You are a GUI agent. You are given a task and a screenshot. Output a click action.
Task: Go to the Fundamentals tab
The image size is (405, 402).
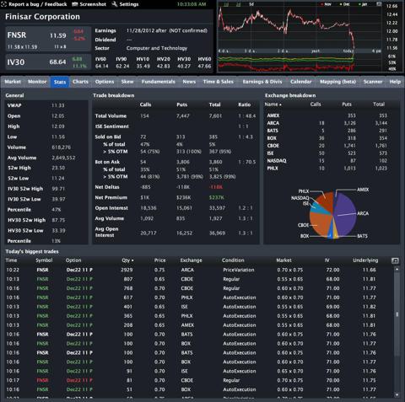pyautogui.click(x=159, y=82)
